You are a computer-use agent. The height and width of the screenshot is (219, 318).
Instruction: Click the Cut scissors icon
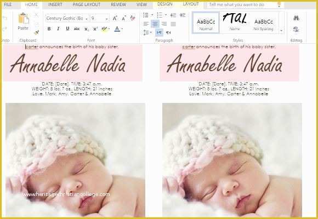click(36, 15)
